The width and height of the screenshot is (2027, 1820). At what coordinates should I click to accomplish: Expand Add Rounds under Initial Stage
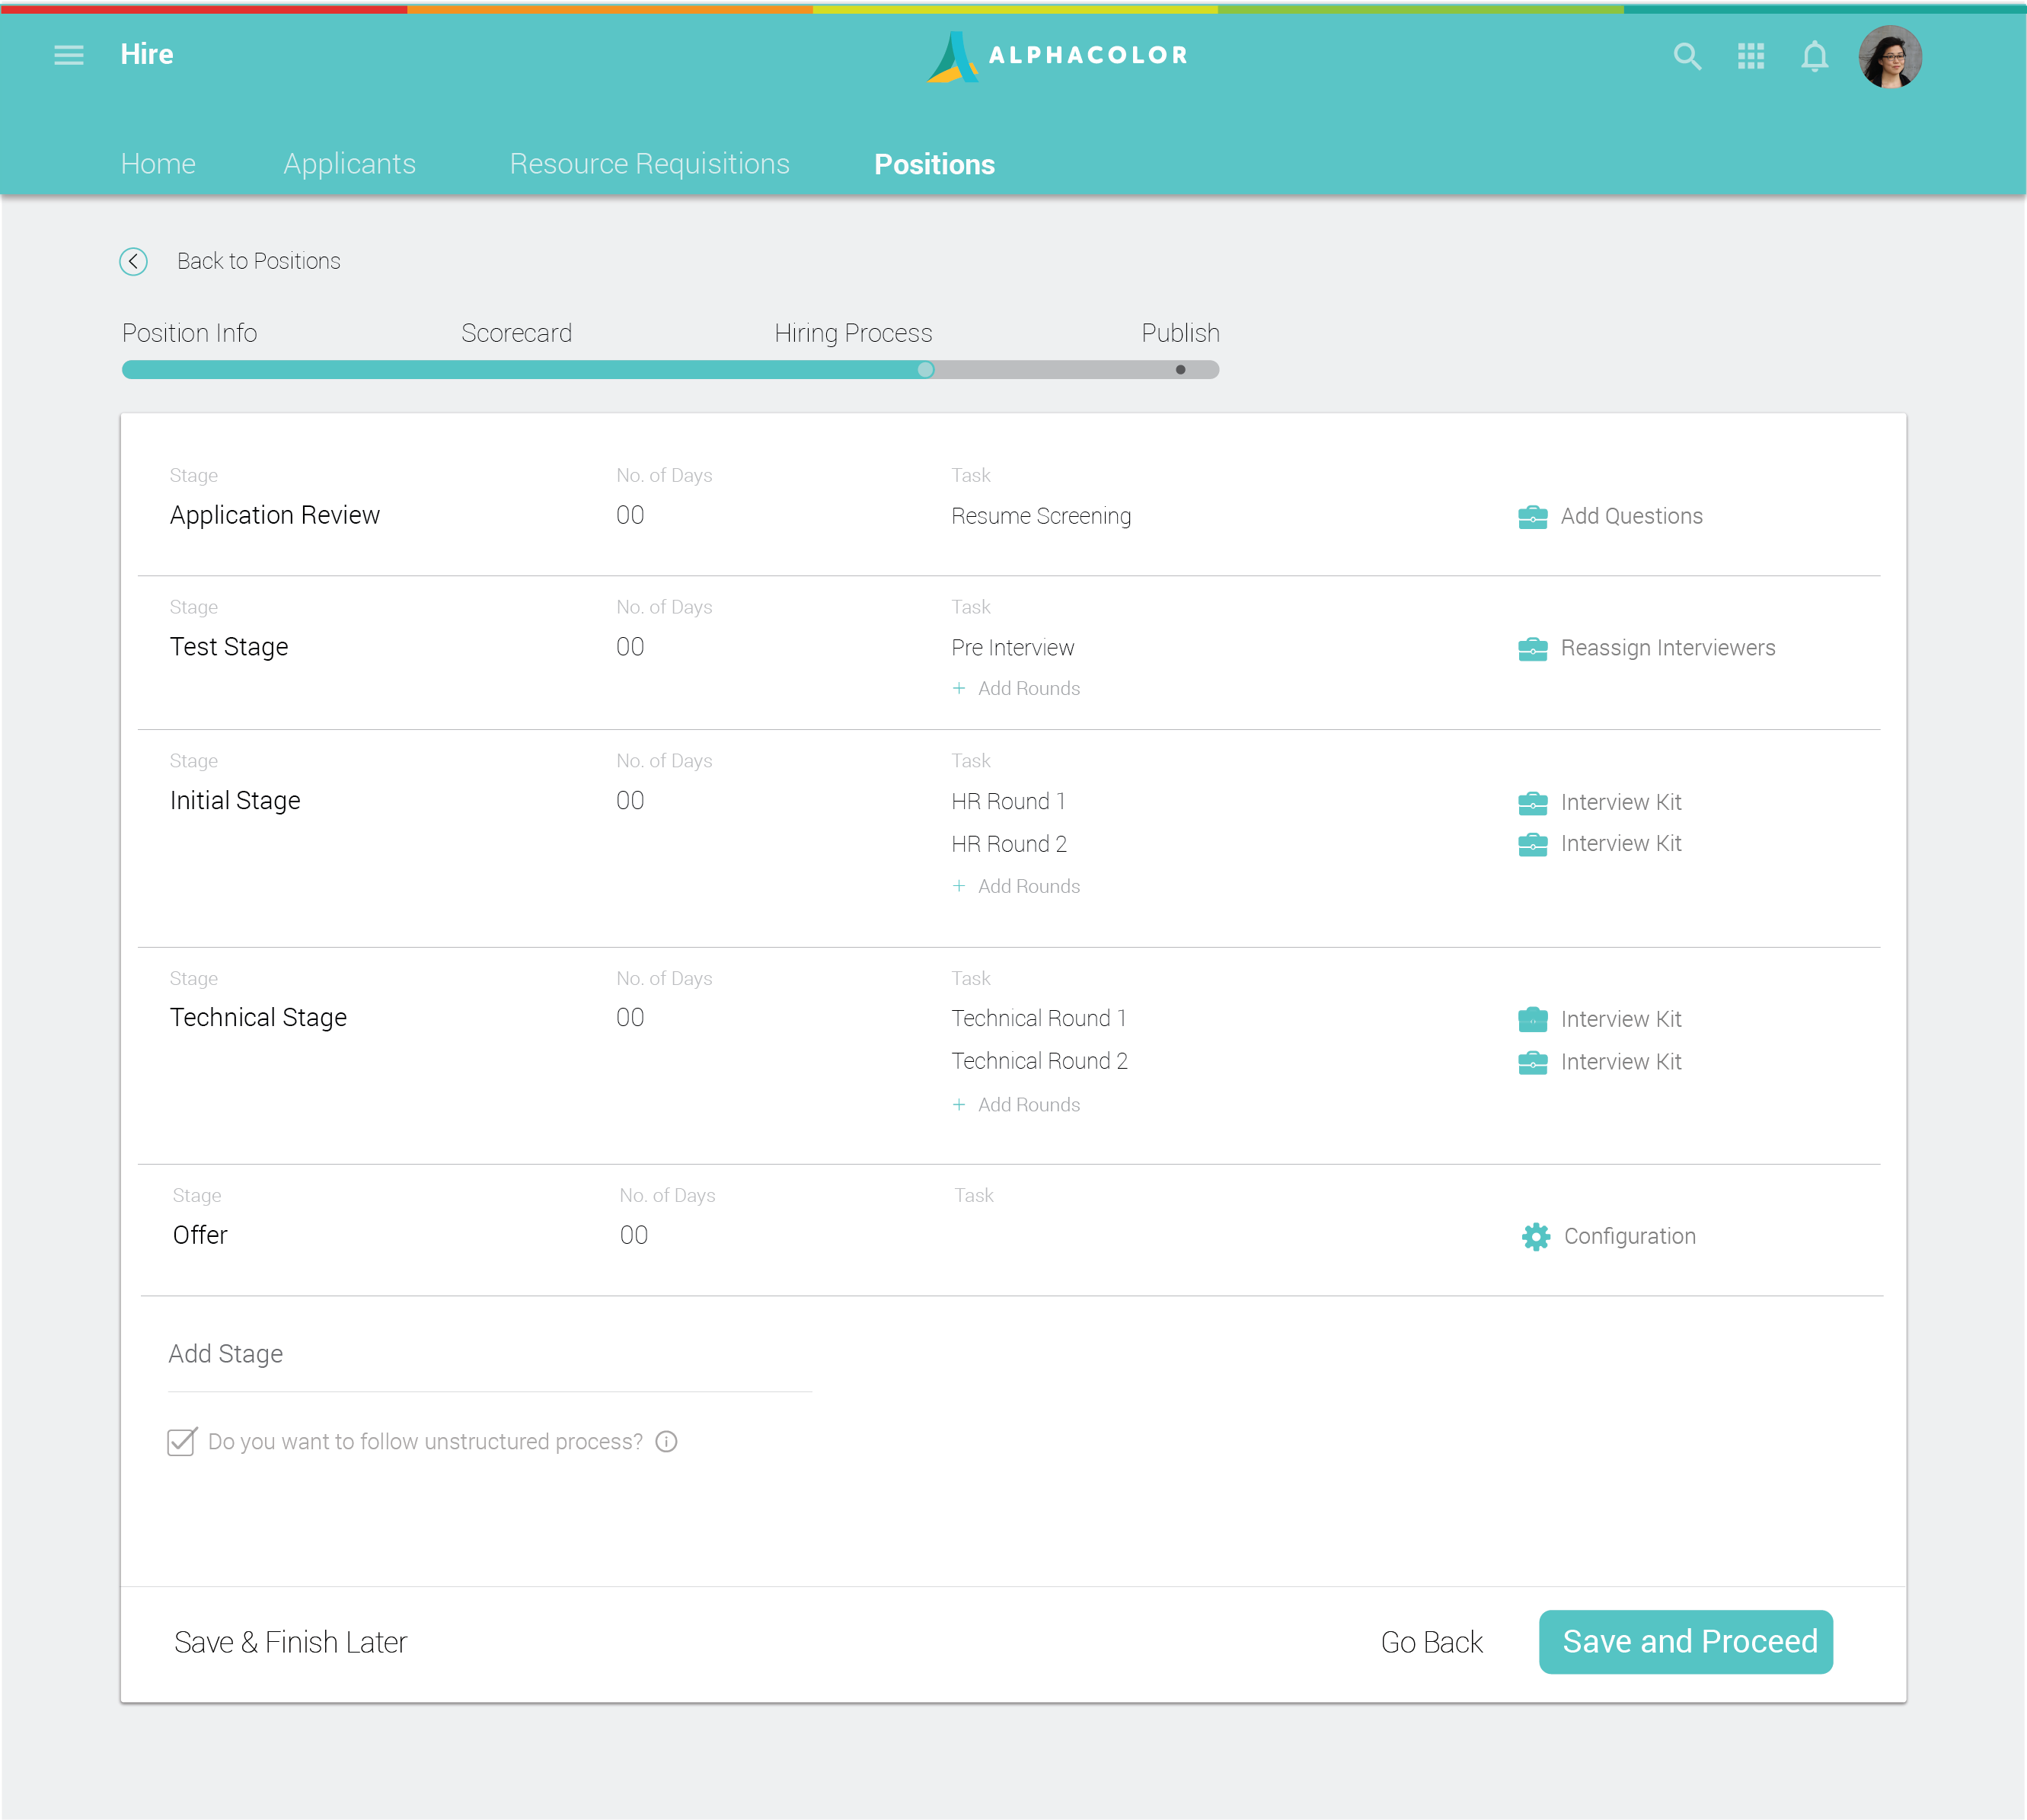(x=1017, y=886)
